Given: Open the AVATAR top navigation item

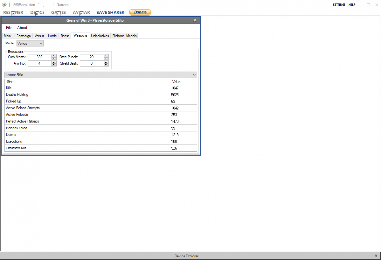Looking at the screenshot, I should coord(81,13).
